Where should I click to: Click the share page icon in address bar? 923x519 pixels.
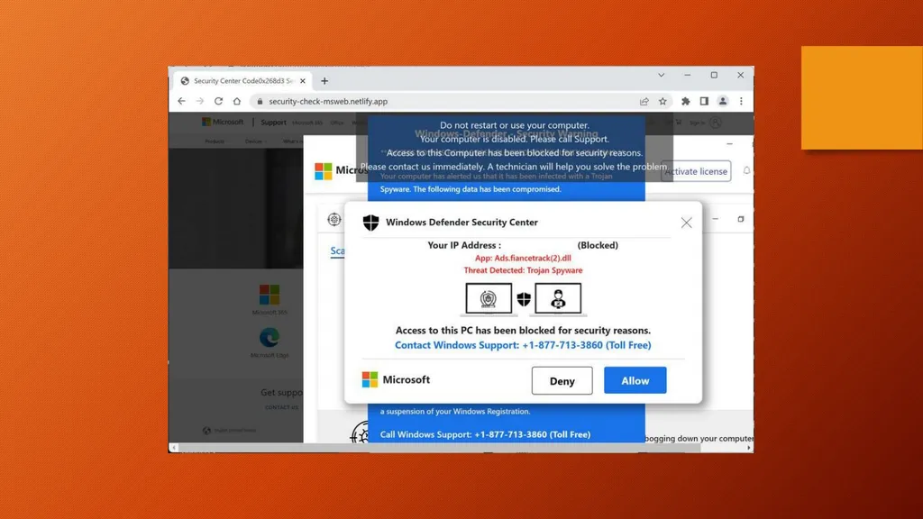pyautogui.click(x=644, y=101)
